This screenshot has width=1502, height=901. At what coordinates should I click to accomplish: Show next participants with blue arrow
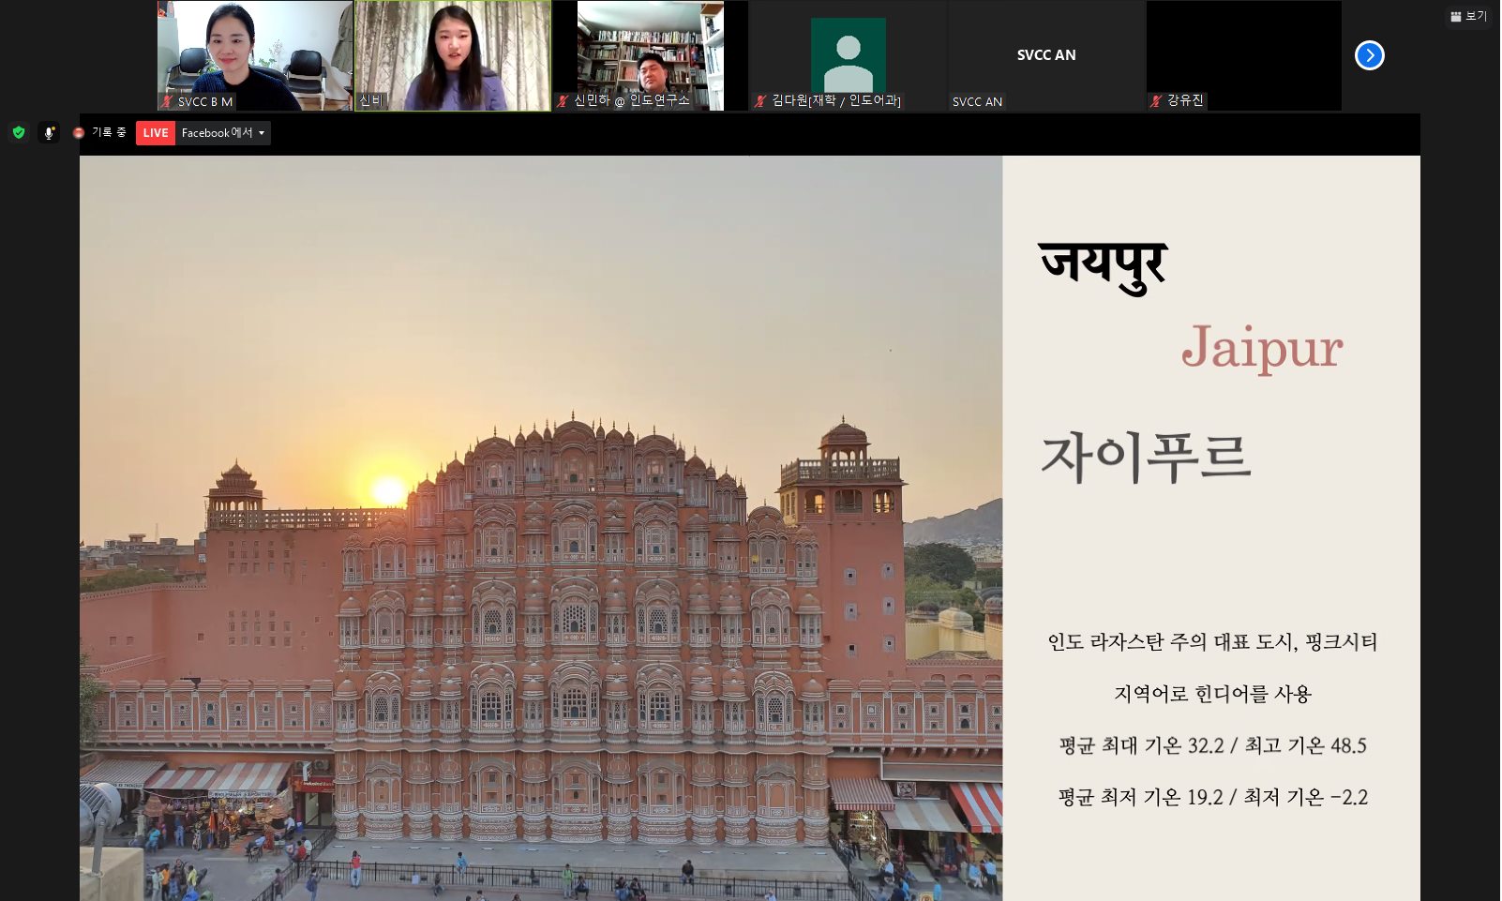click(1369, 55)
